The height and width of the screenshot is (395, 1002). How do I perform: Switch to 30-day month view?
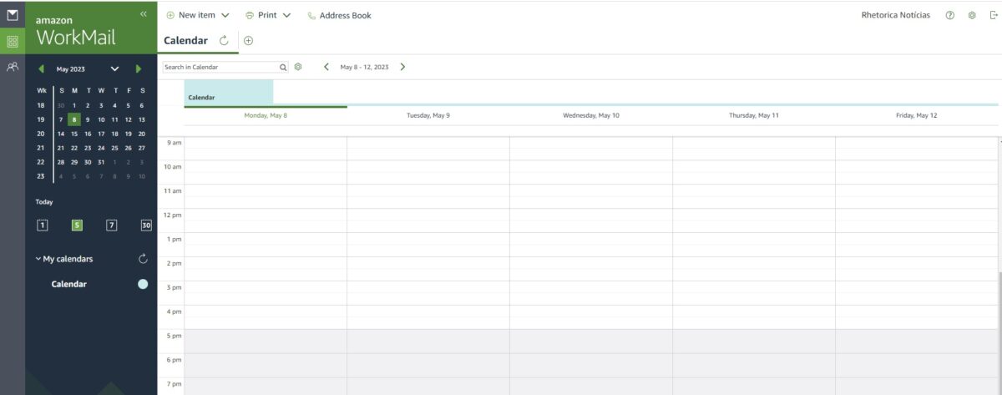tap(146, 225)
